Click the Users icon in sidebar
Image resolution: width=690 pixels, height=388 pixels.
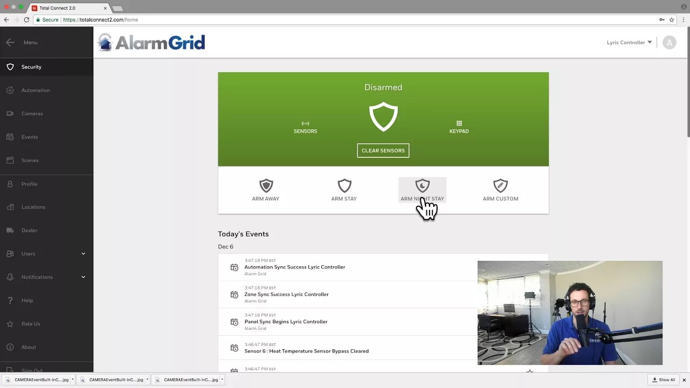[x=10, y=254]
